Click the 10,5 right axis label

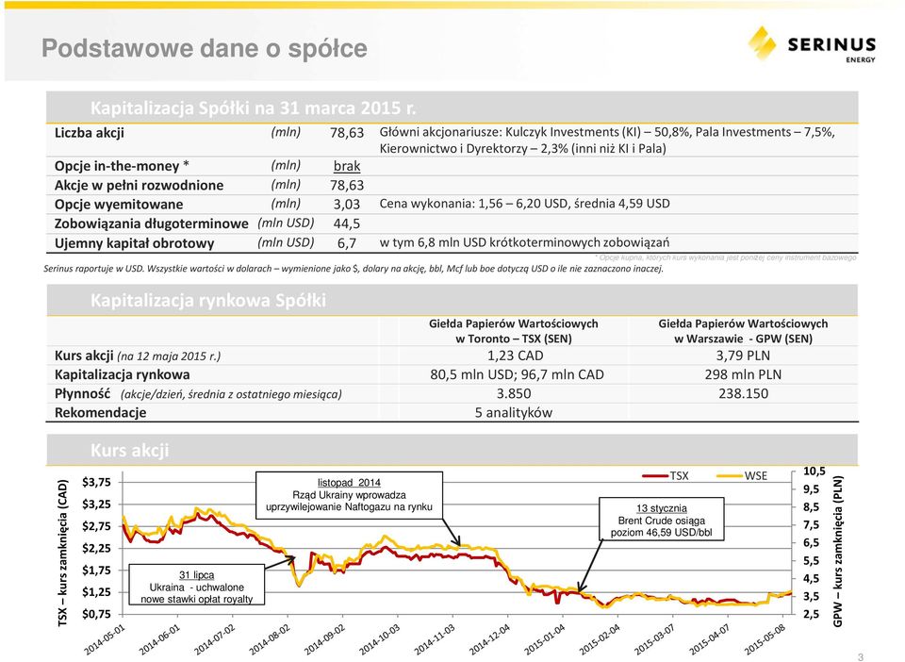coord(814,472)
